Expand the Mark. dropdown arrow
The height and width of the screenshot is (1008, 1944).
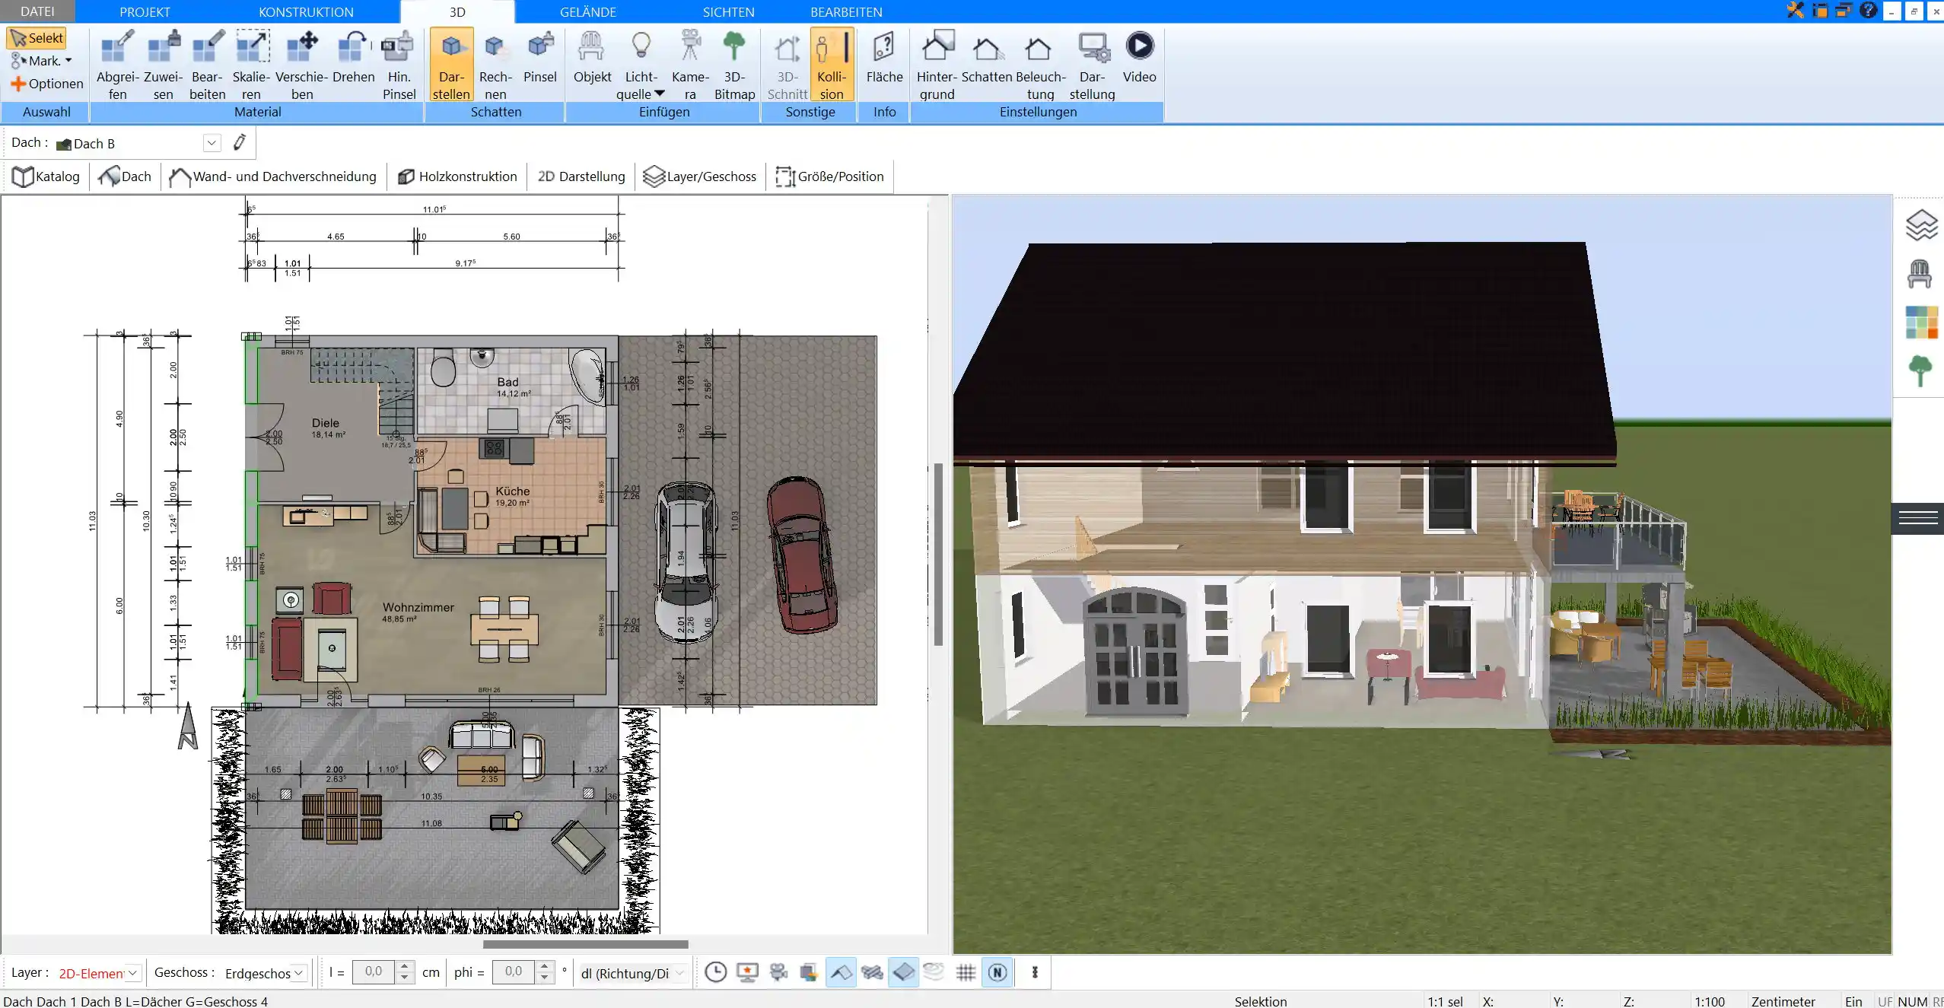tap(68, 61)
